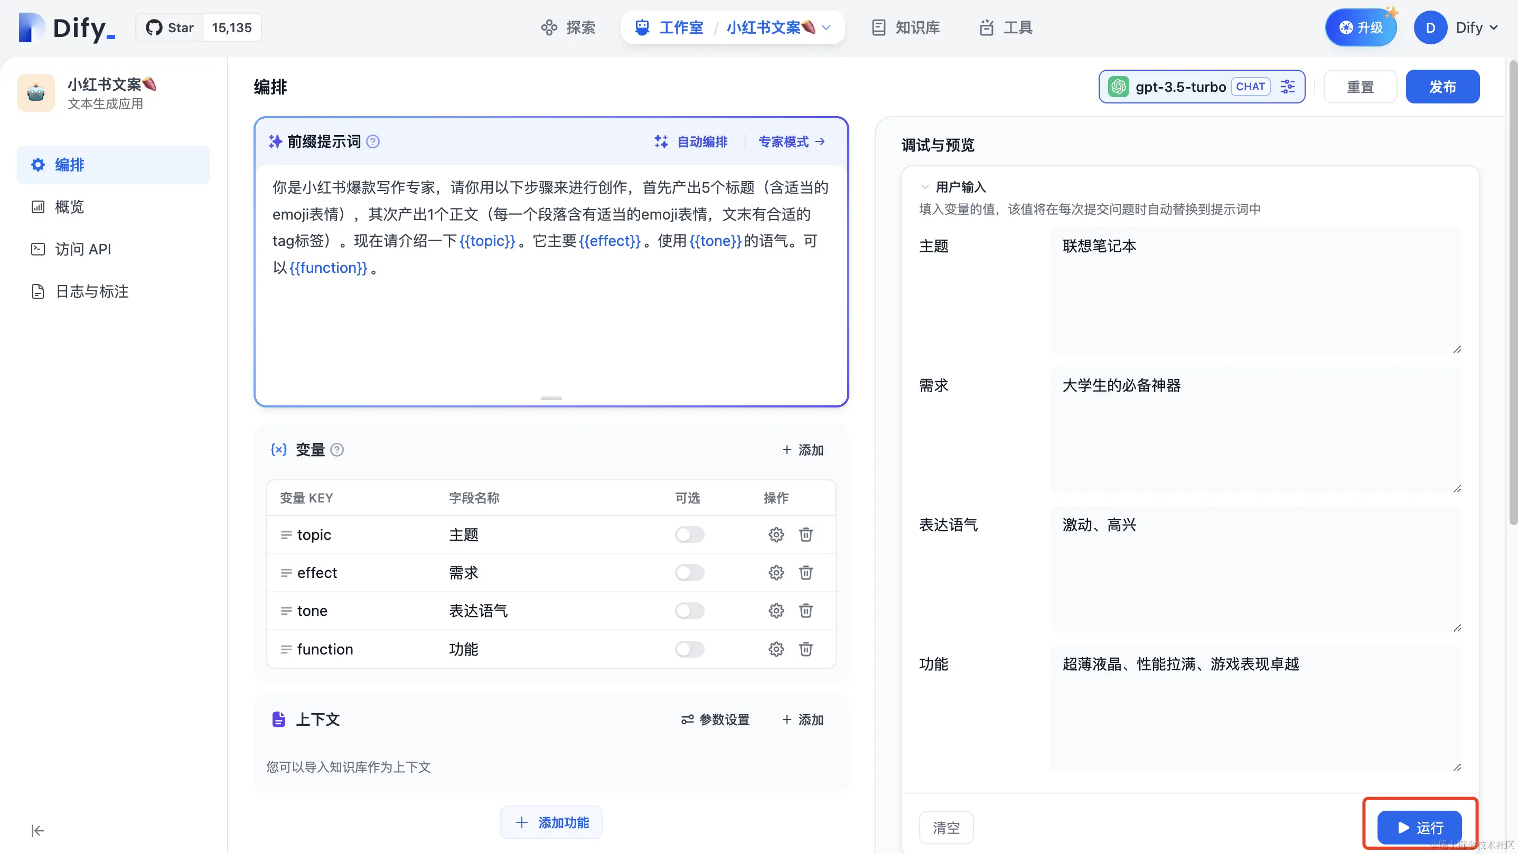Expand the 小红书文案 app dropdown in top nav
This screenshot has height=854, width=1518.
tap(826, 27)
